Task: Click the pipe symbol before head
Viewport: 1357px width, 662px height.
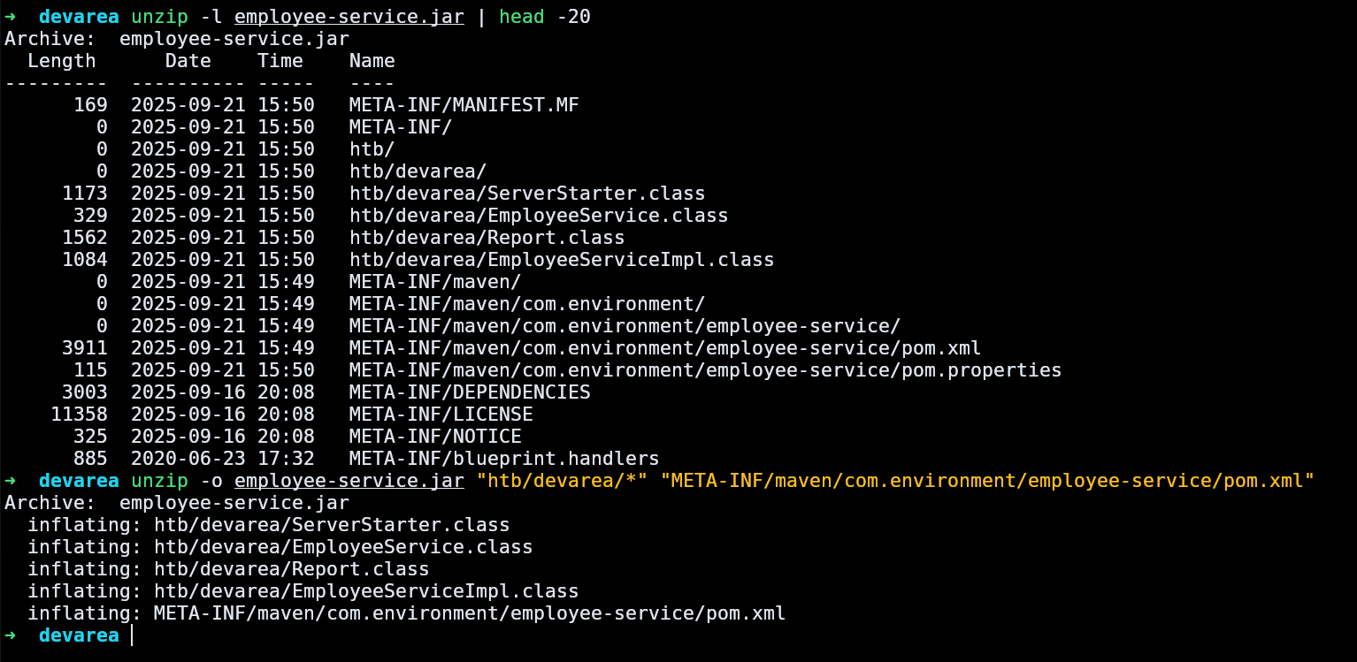Action: pyautogui.click(x=481, y=17)
